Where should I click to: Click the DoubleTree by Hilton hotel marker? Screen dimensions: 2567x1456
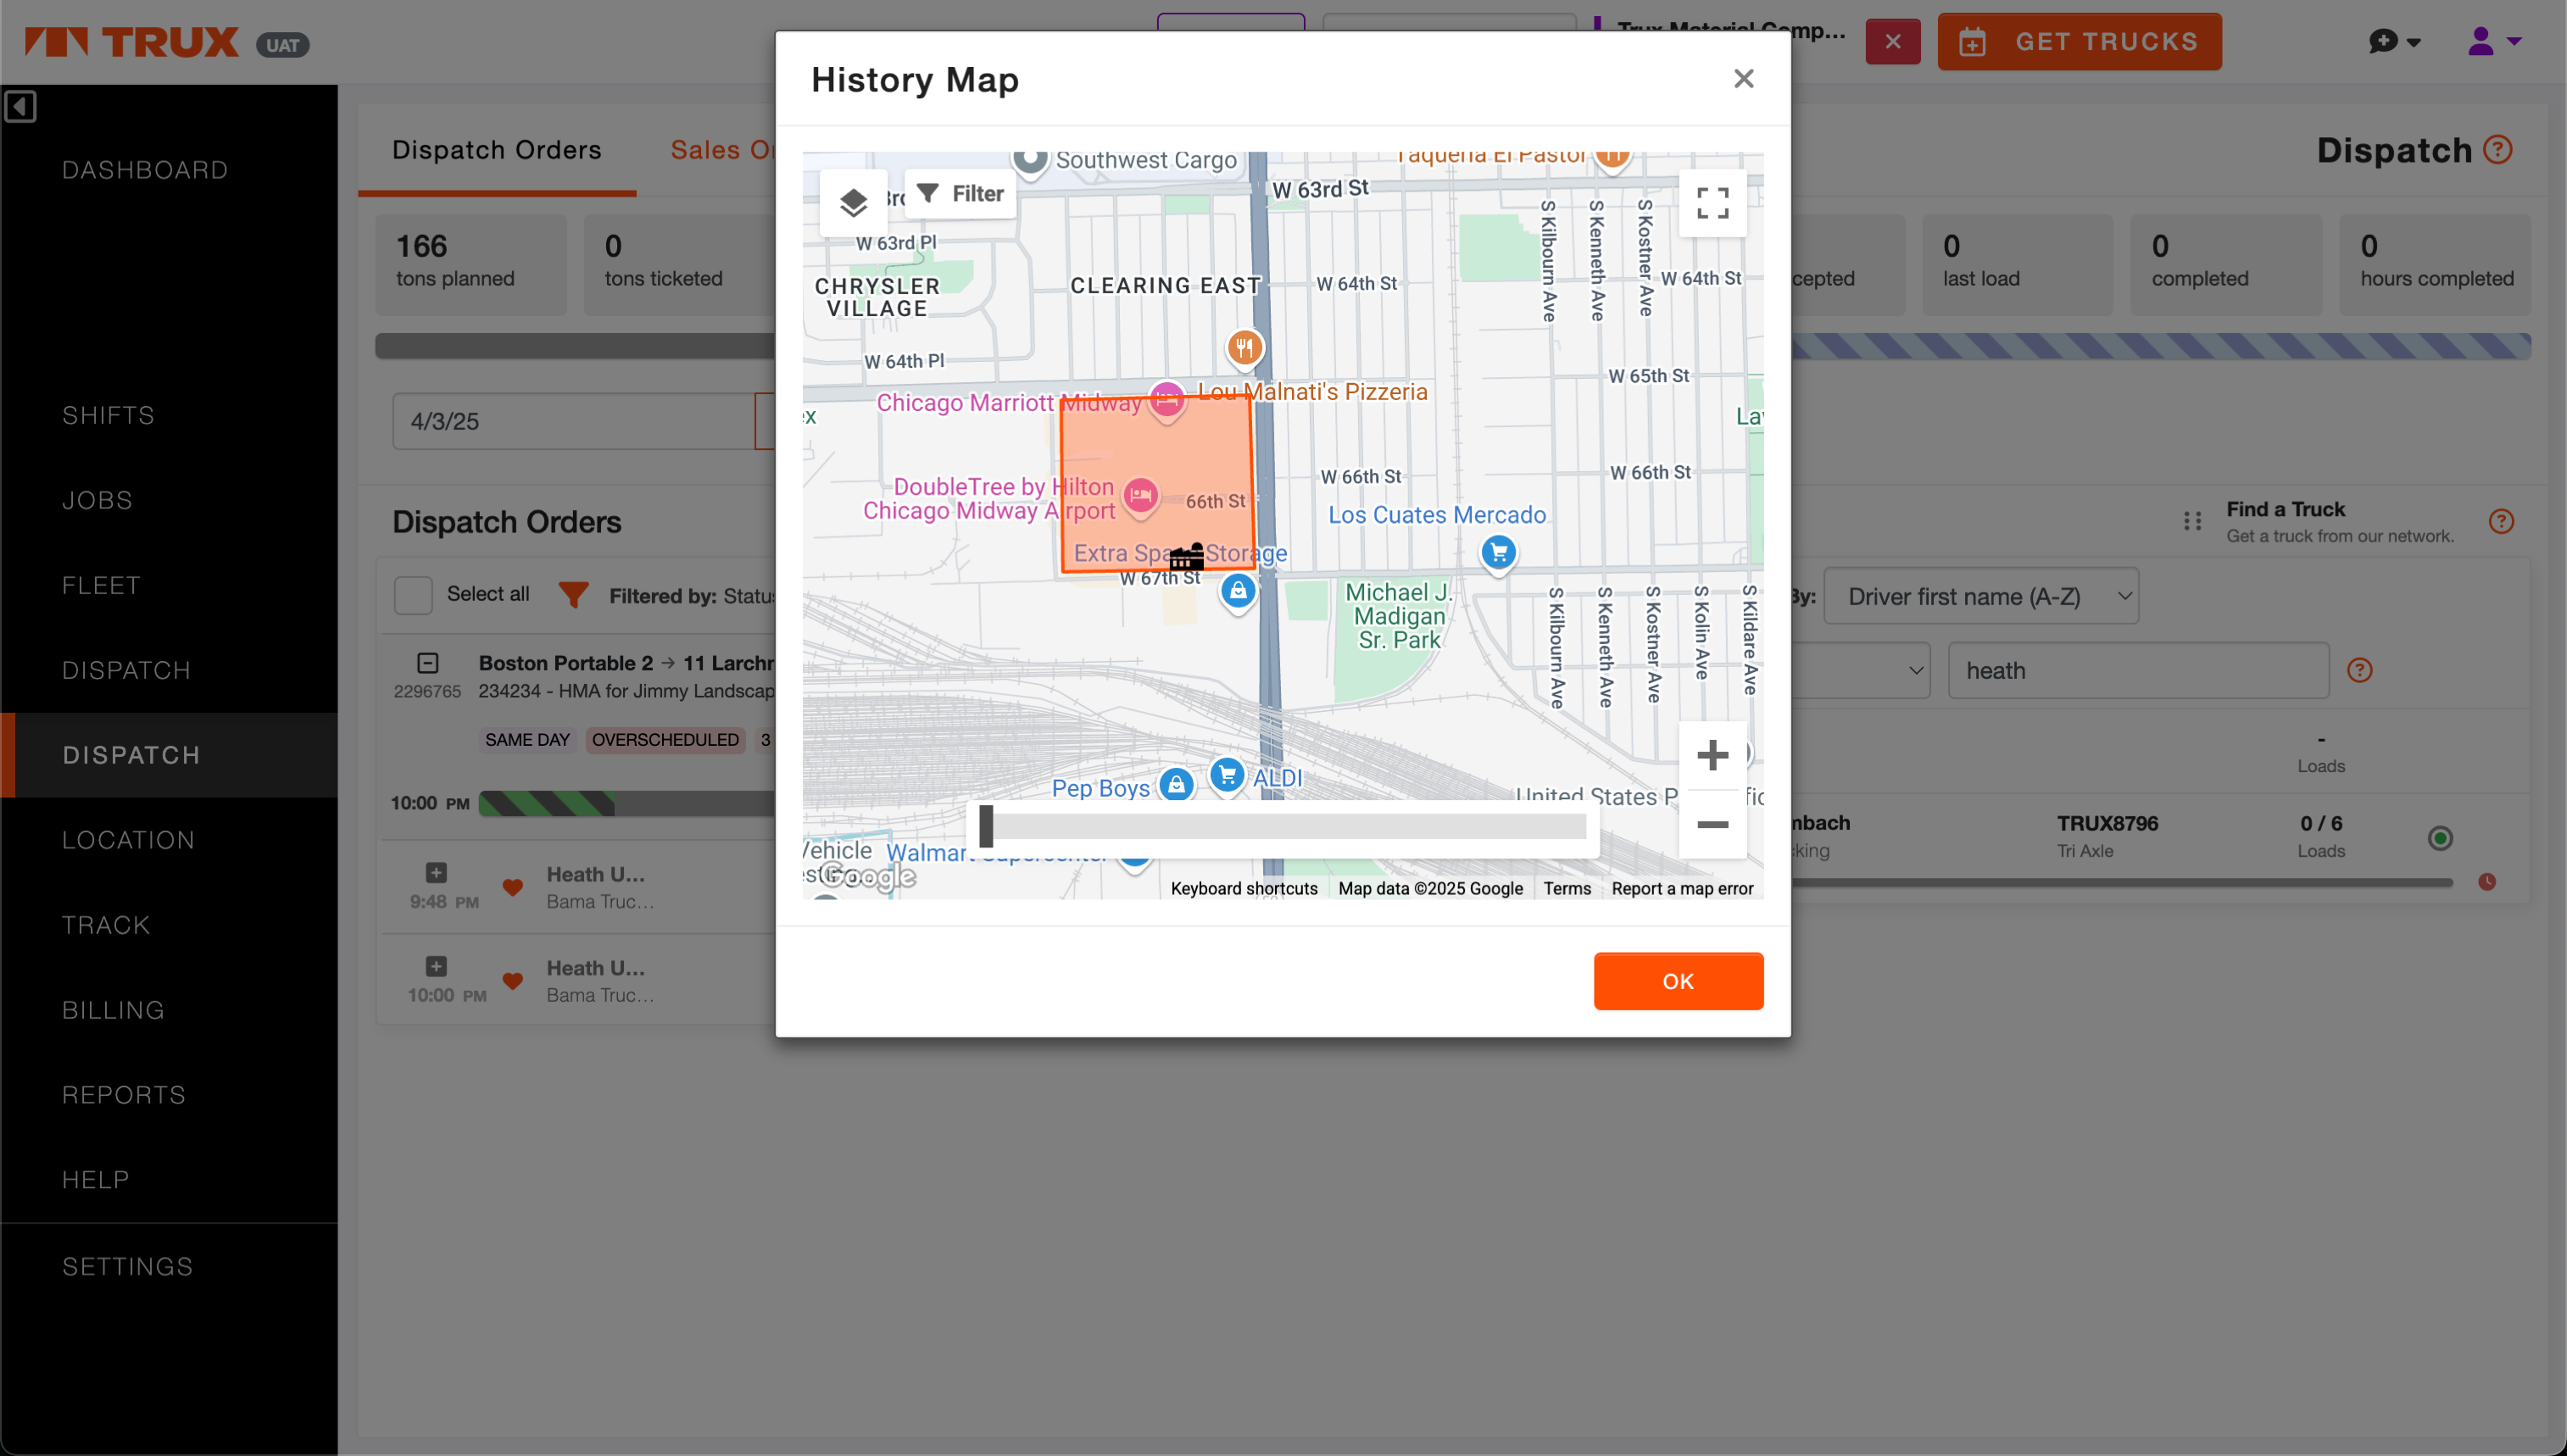pyautogui.click(x=1140, y=496)
